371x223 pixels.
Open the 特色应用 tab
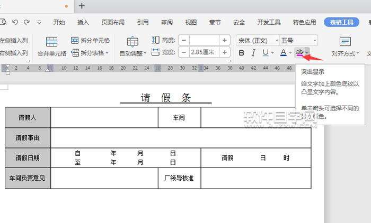pos(305,22)
